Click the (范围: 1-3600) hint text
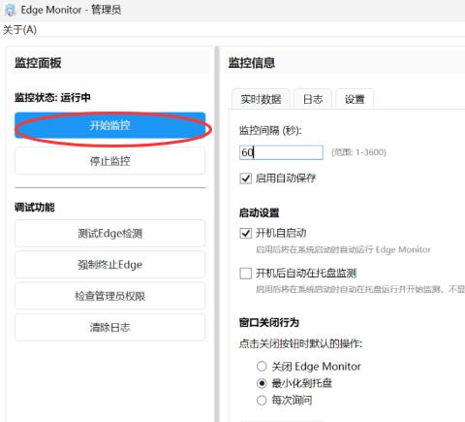This screenshot has width=465, height=422. 358,152
